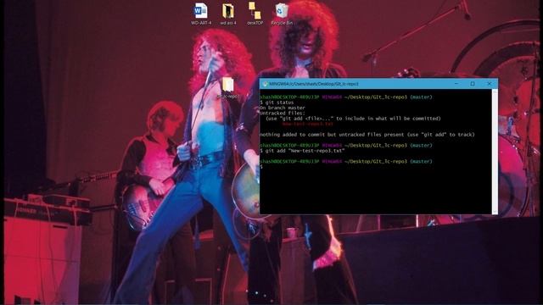Click the terminal's vertical scrollbar
The image size is (543, 305).
[495, 152]
